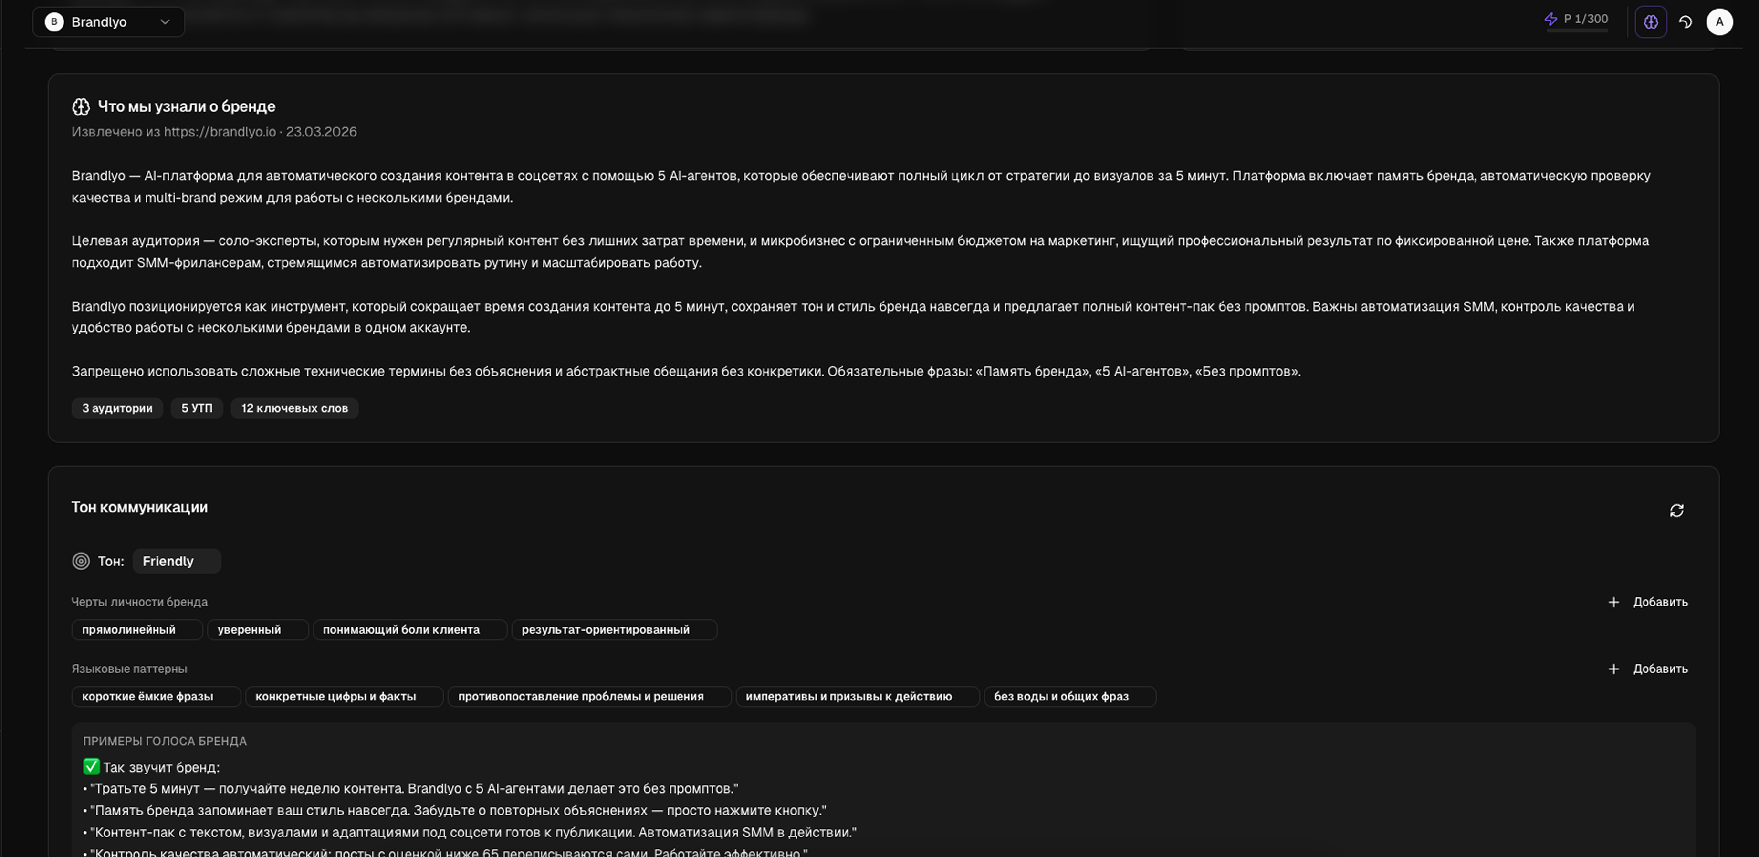This screenshot has width=1759, height=857.
Task: Select the 3 аудитории tag
Action: tap(117, 408)
